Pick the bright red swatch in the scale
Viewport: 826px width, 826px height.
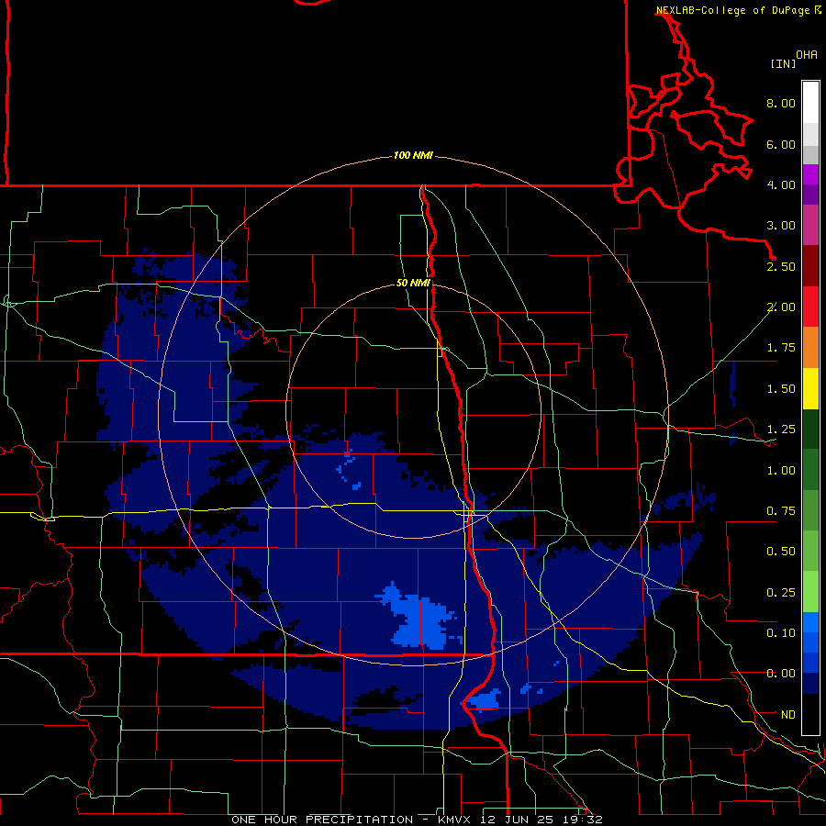pos(810,307)
